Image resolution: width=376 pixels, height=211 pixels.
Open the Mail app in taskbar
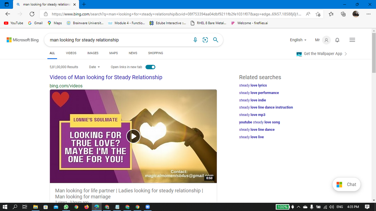point(56,207)
